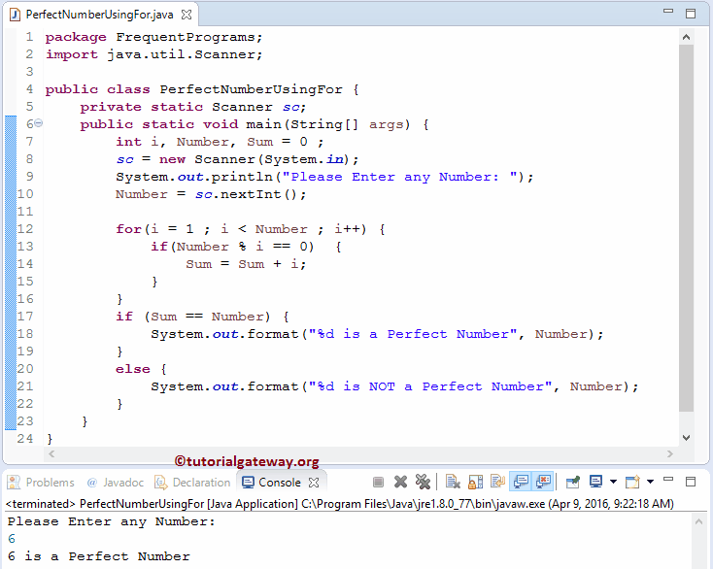Click 'Sum = 0' declaration on line 7
The image size is (713, 569).
[x=278, y=142]
